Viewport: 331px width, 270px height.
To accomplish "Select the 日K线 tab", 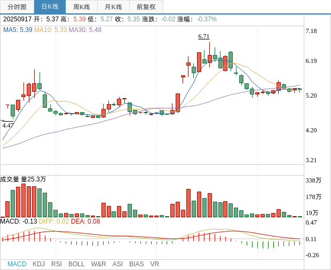I will [50, 7].
